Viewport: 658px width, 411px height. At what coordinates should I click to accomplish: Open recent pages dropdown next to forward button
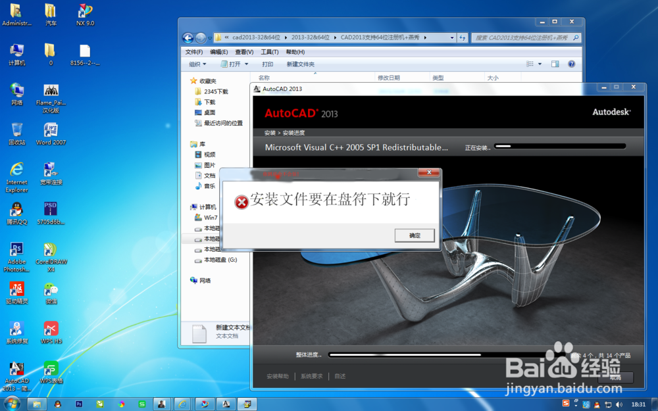(x=210, y=38)
